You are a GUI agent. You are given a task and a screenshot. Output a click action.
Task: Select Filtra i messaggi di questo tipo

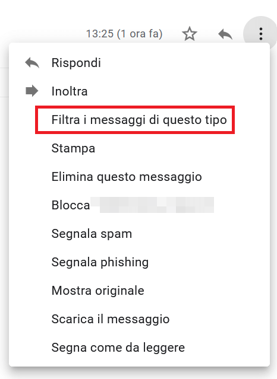[x=139, y=120]
